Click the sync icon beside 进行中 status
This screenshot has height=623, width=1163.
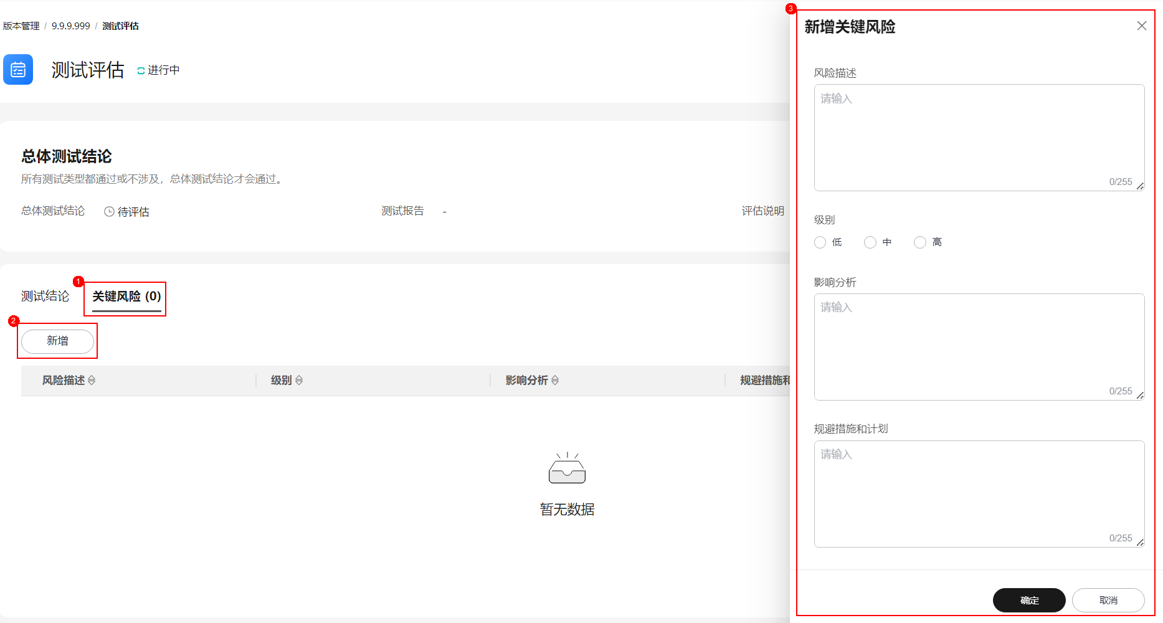(140, 70)
